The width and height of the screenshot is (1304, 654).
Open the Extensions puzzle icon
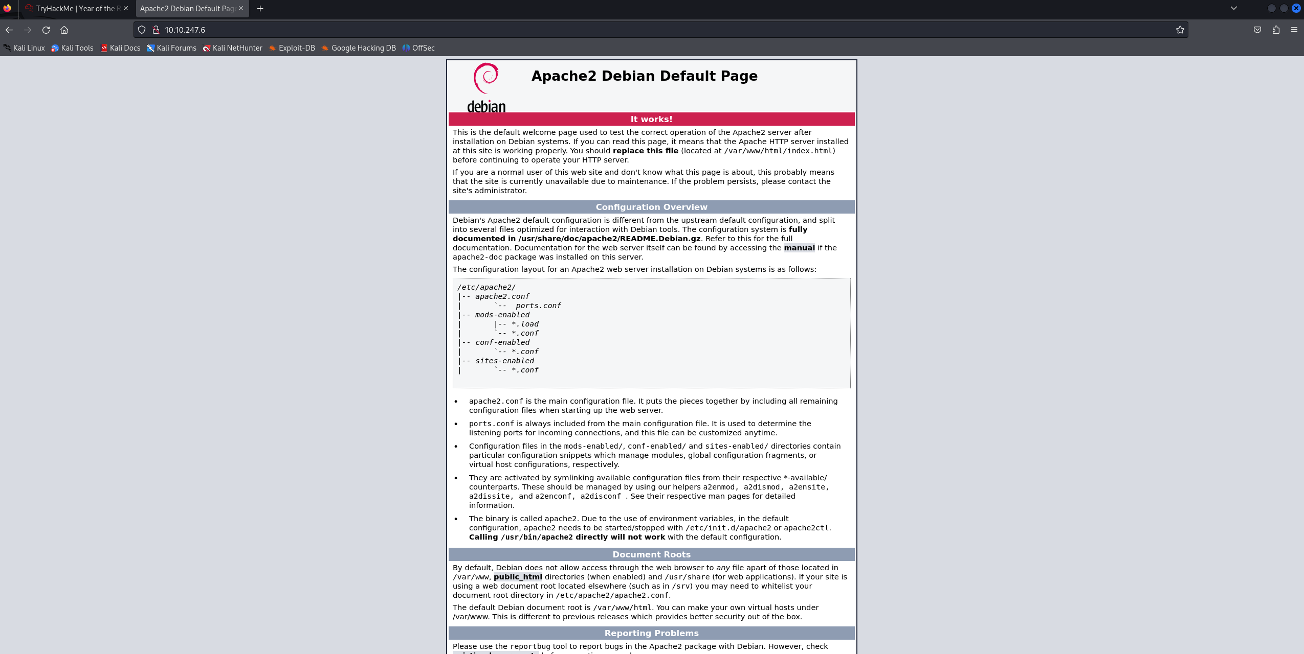tap(1276, 30)
